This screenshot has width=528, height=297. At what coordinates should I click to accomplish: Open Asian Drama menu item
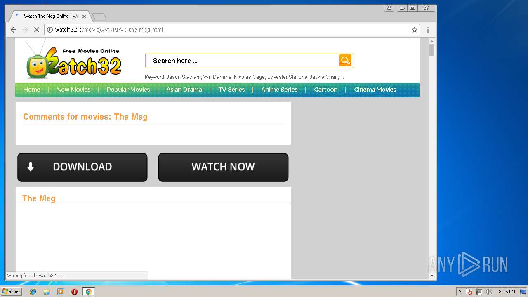[184, 90]
